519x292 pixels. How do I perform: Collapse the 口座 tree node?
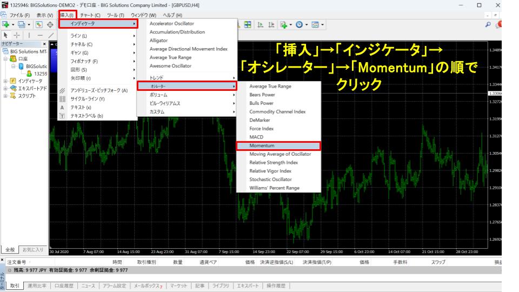click(5, 59)
